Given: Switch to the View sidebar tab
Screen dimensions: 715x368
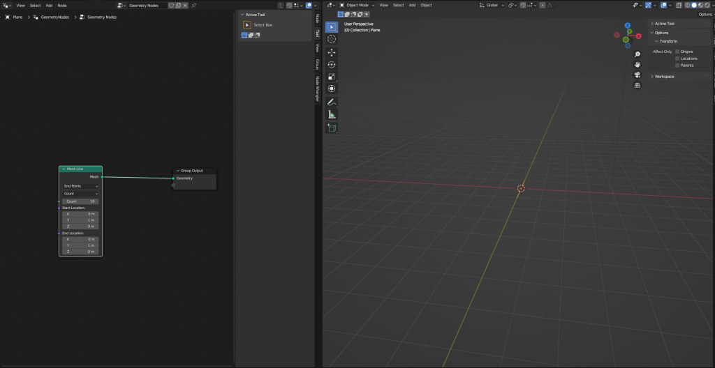Looking at the screenshot, I should click(317, 48).
